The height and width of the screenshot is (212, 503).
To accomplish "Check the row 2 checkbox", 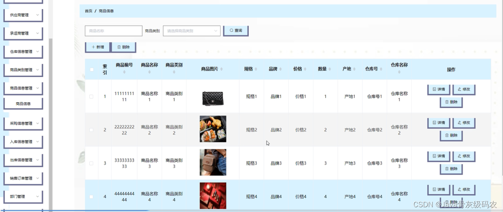I will pos(92,130).
